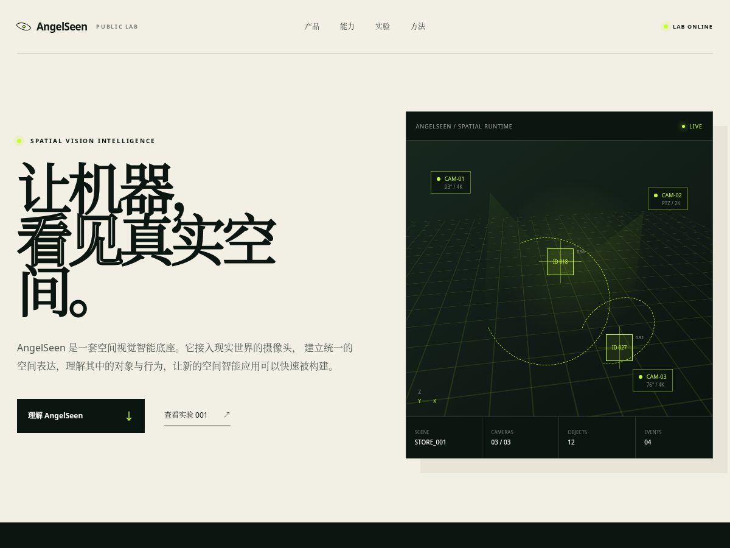Click the 理解 AngelSeen button

(x=81, y=416)
